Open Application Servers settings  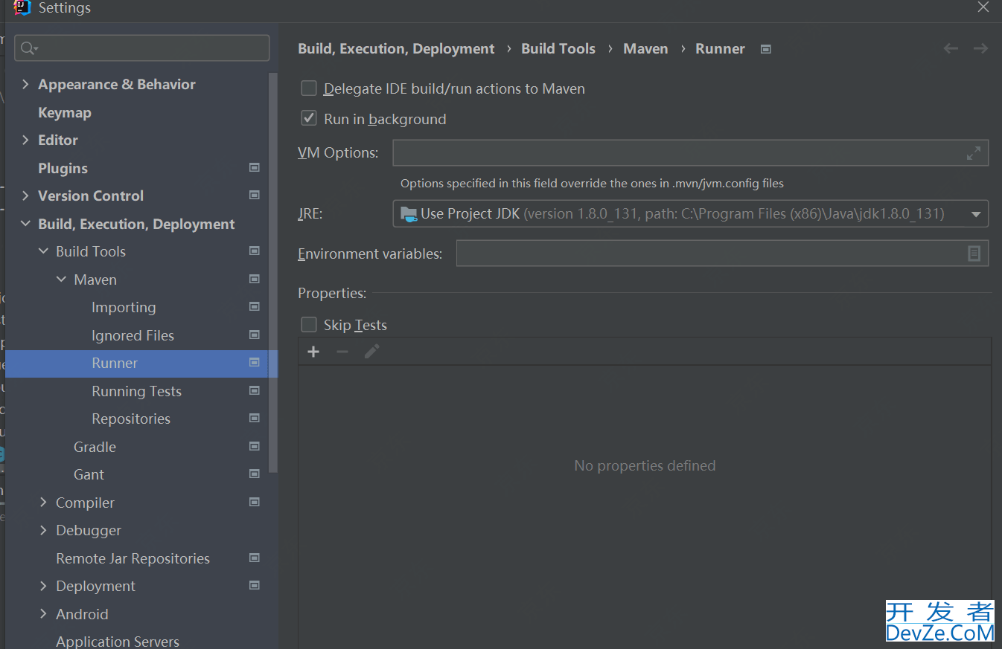118,641
